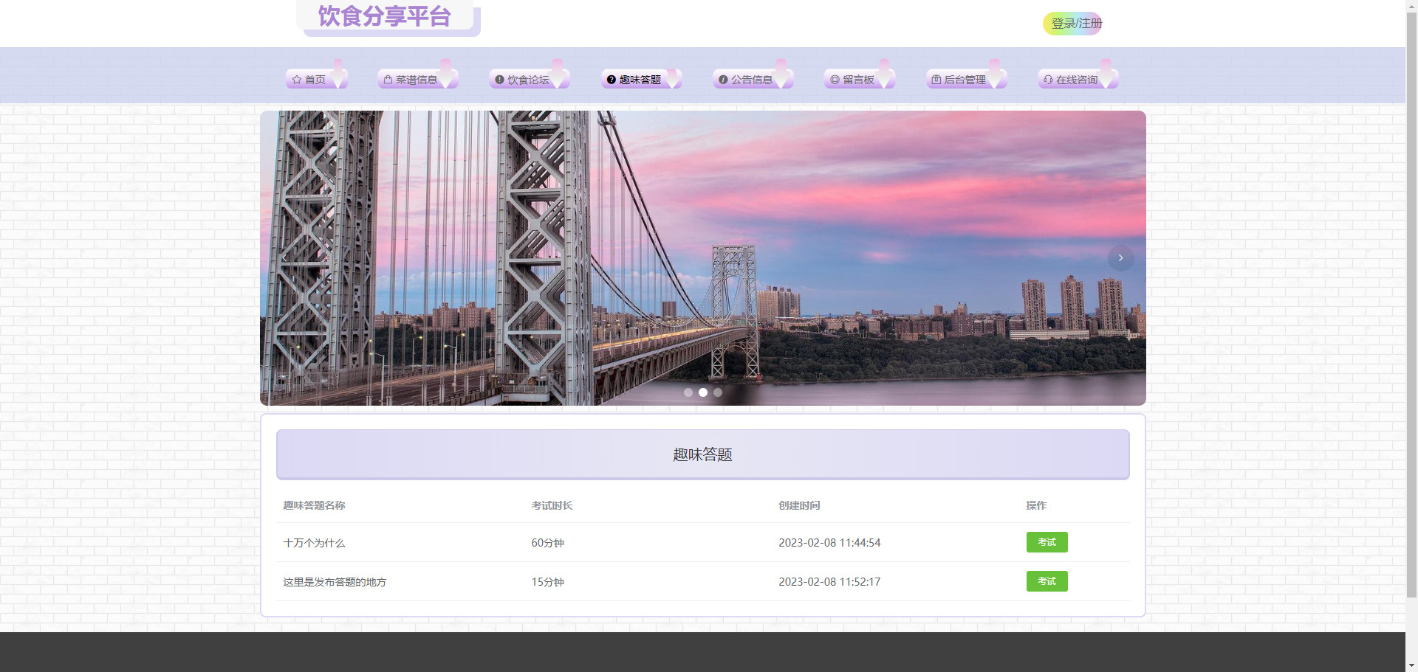
Task: Open the 菜谱信息 menu item
Action: (x=417, y=80)
